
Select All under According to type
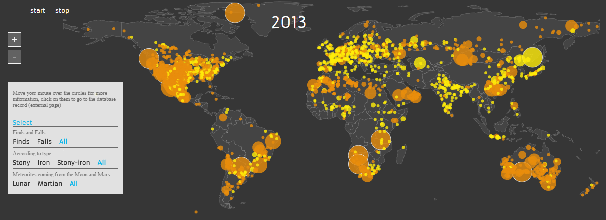click(x=102, y=163)
